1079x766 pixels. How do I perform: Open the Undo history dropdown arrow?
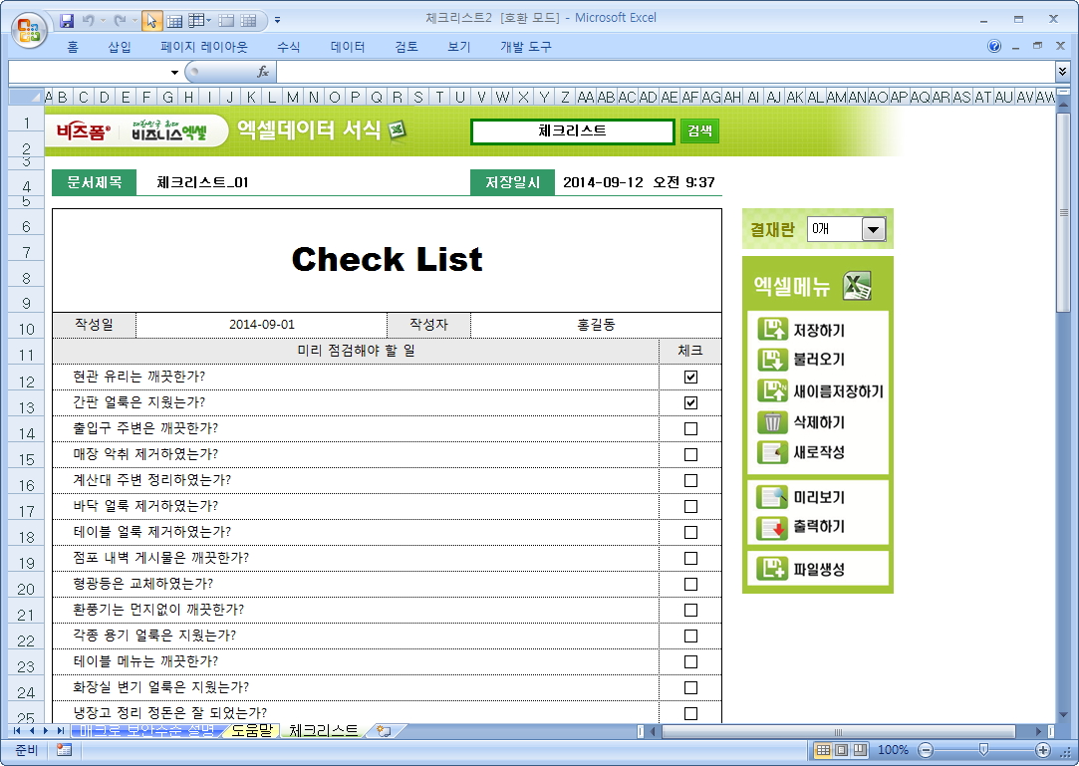tap(103, 21)
